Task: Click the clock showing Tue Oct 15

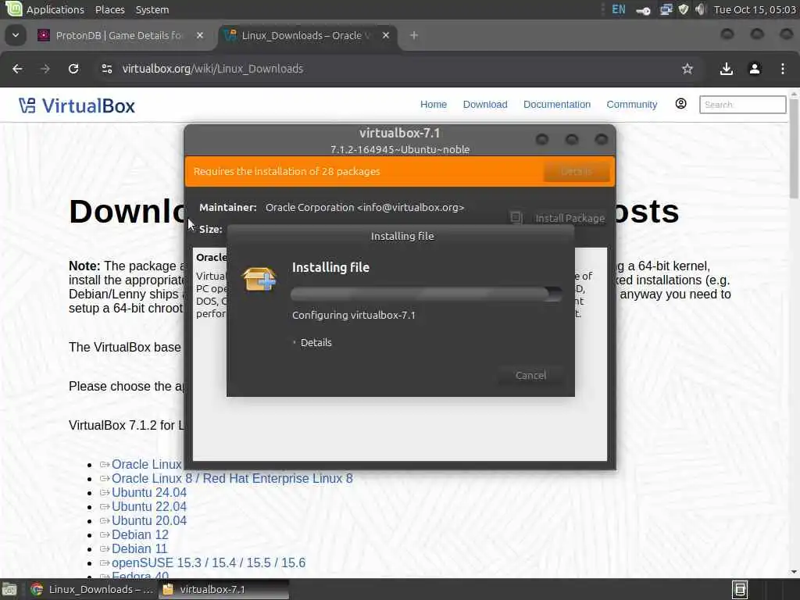Action: tap(755, 9)
